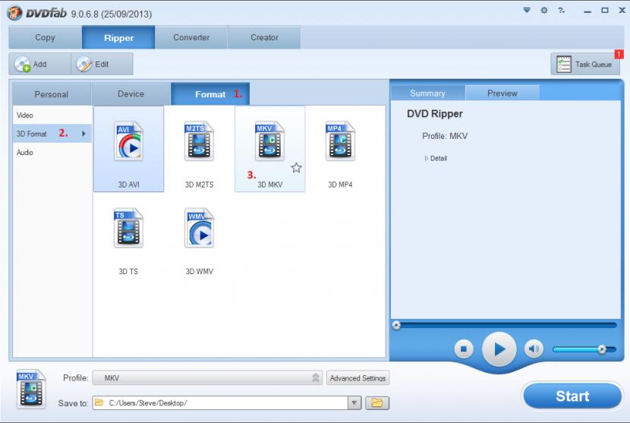
Task: Open the title bar dropdown arrow menu
Action: [526, 11]
